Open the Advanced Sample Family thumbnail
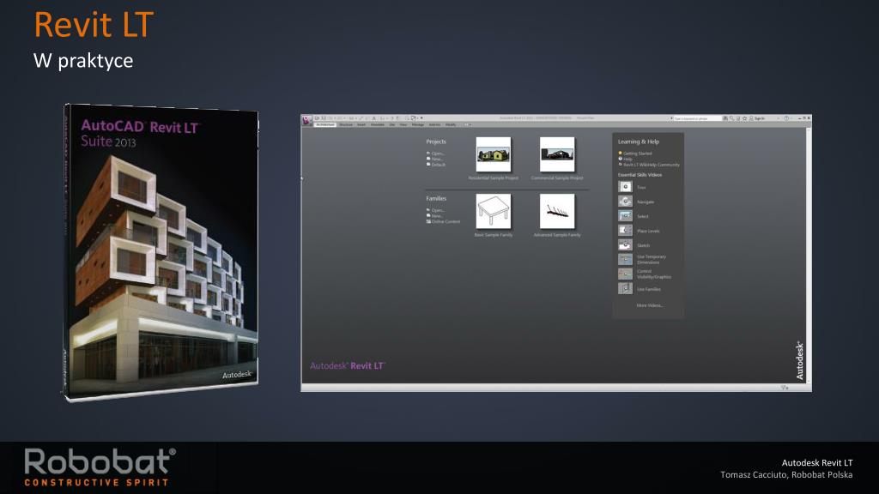879x494 pixels. click(557, 211)
